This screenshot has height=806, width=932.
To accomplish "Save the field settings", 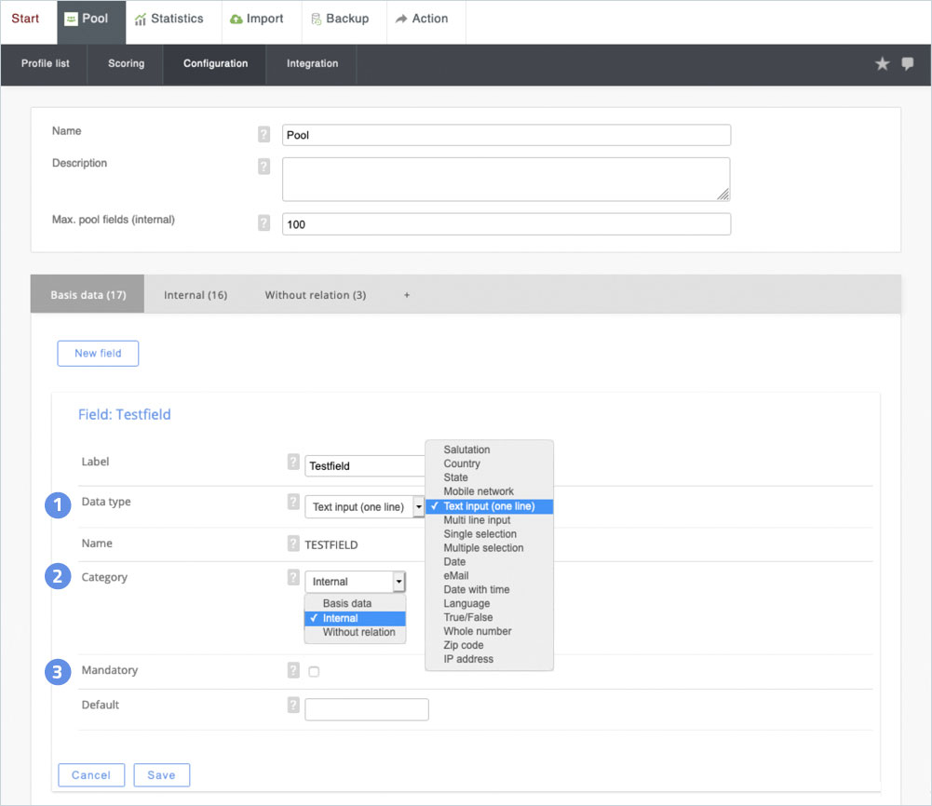I will [x=161, y=775].
